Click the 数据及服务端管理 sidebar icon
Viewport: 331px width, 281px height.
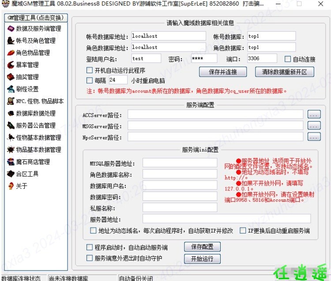pos(11,29)
